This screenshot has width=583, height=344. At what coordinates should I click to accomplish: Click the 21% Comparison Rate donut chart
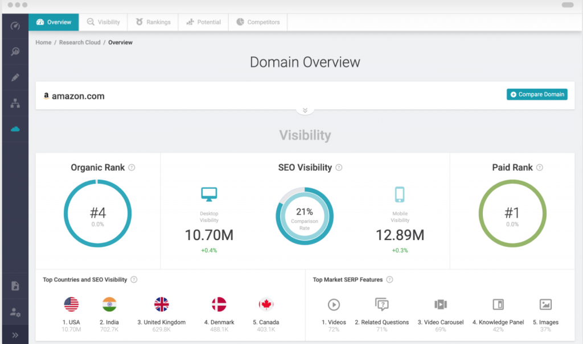point(305,216)
